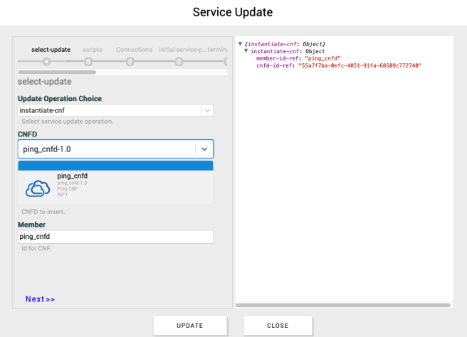The width and height of the screenshot is (467, 337).
Task: Click the ping_cnfd cloud icon
Action: (37, 188)
